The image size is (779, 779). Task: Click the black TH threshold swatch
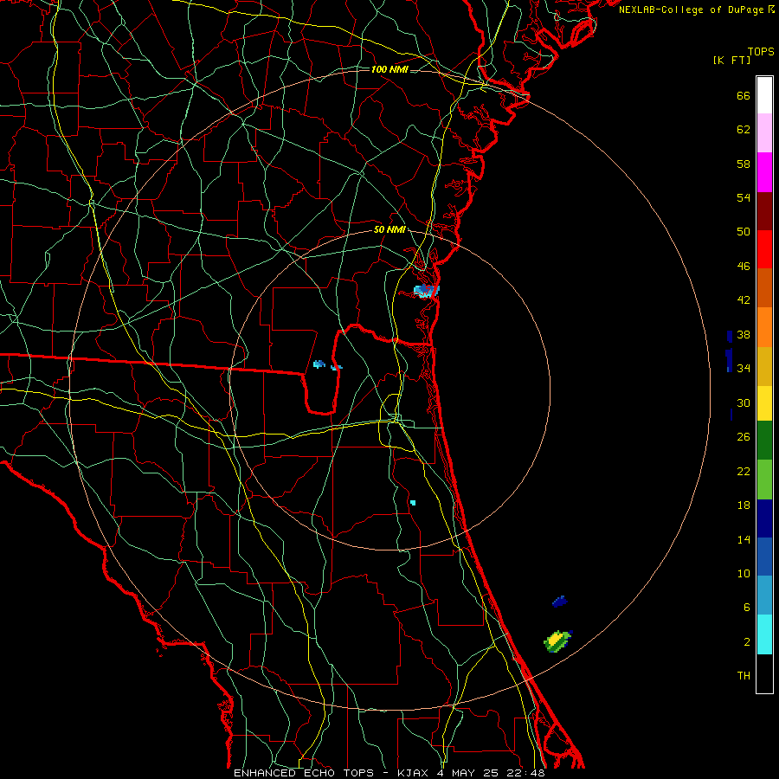point(764,673)
